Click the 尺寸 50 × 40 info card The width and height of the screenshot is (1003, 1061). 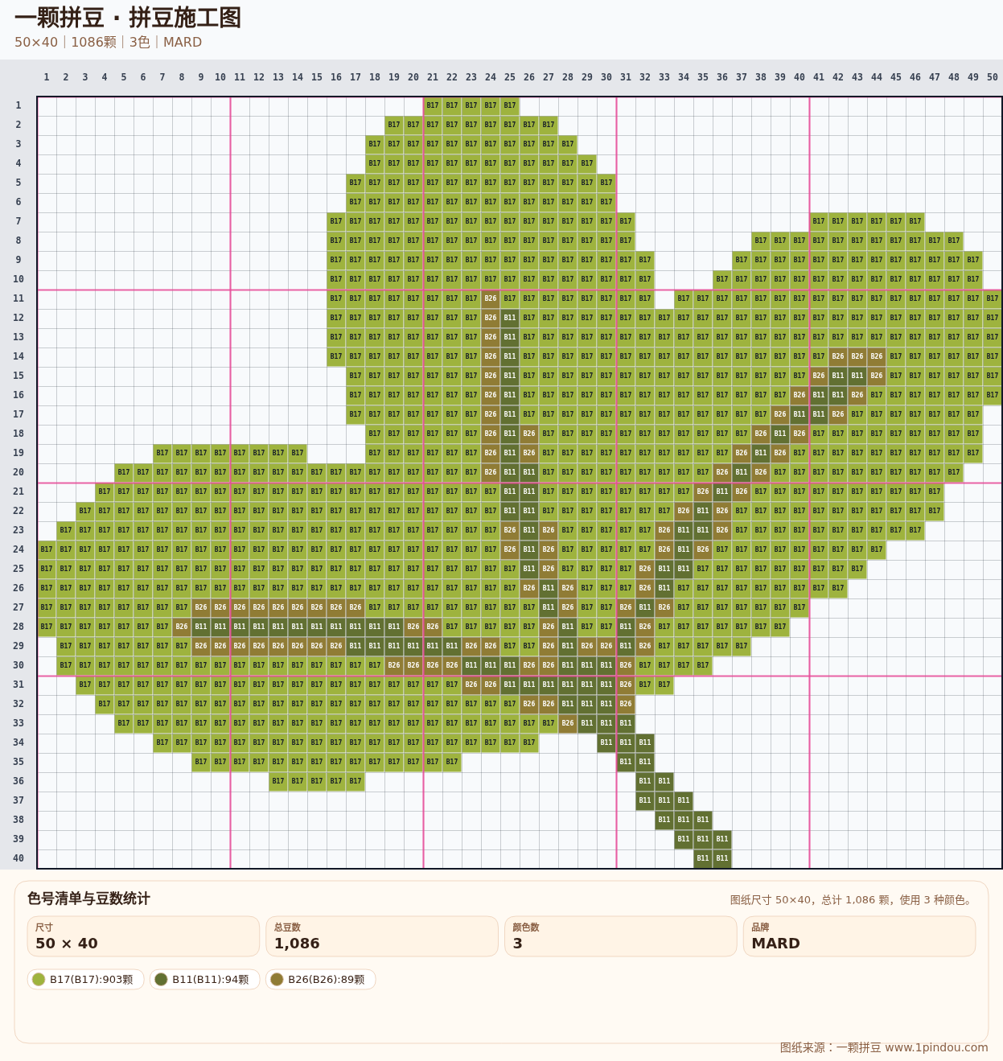point(143,936)
